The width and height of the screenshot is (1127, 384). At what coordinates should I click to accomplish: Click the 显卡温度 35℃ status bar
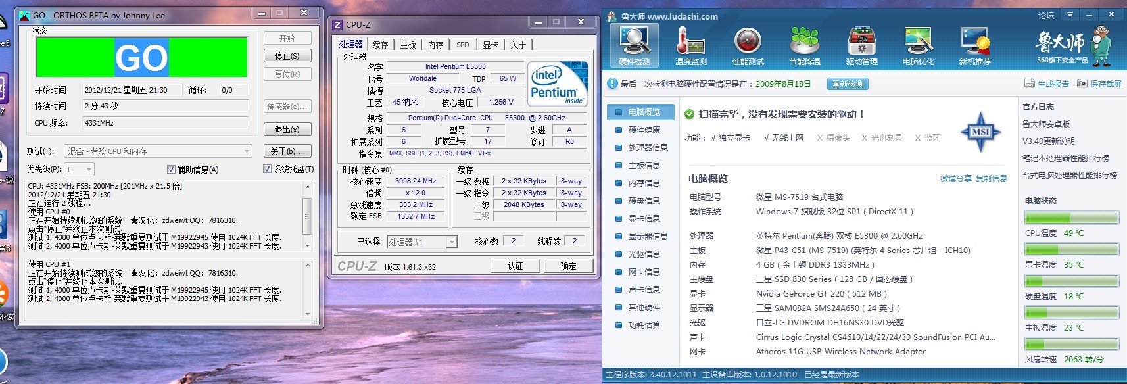(1072, 249)
